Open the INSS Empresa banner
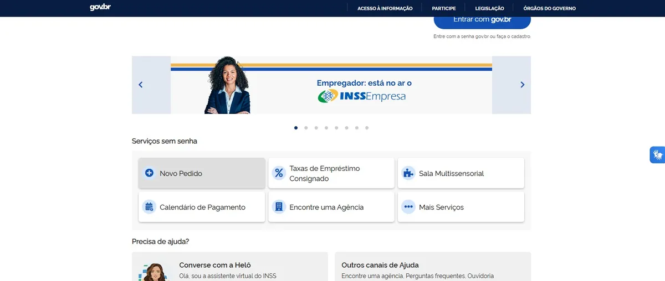Screen dimensions: 665x281 (331, 85)
